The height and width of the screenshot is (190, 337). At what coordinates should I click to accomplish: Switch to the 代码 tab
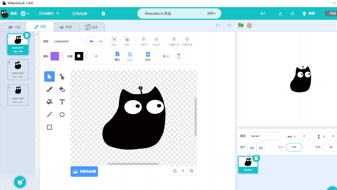tap(14, 27)
